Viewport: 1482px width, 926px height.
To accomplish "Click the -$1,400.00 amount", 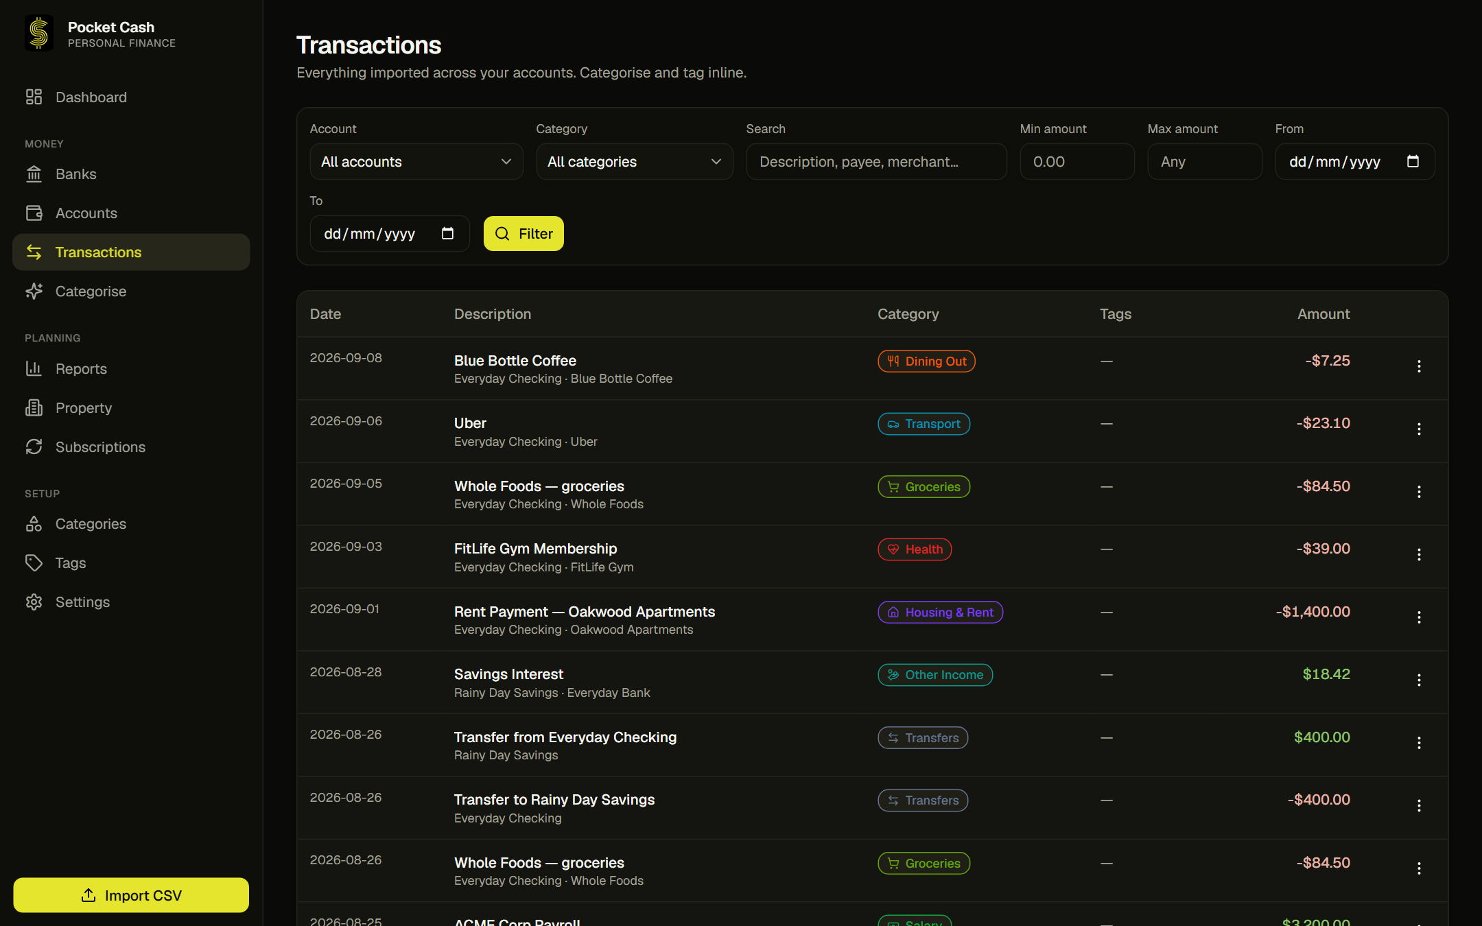I will tap(1313, 612).
